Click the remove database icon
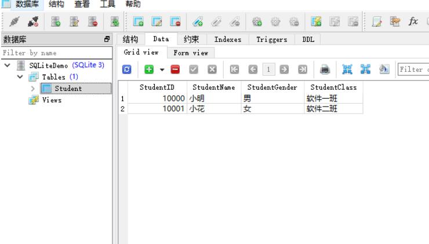 coord(93,21)
